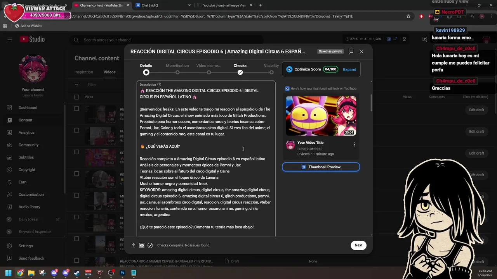This screenshot has height=279, width=497.
Task: Select the video row with 35:02 thumbnail
Action: coord(76,152)
